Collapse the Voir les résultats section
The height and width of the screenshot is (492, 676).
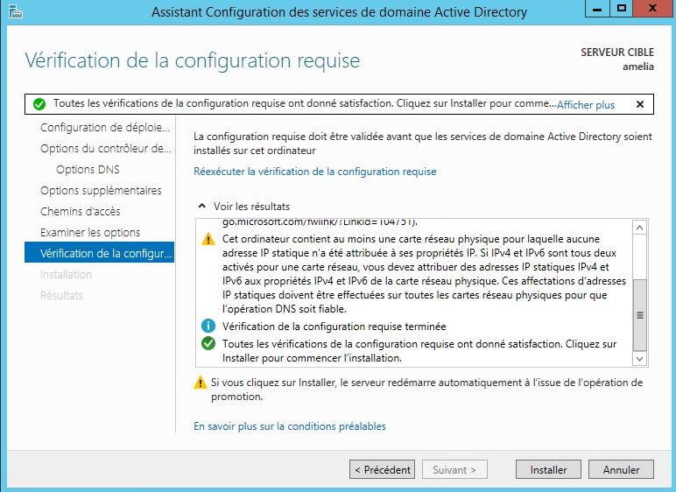click(201, 207)
